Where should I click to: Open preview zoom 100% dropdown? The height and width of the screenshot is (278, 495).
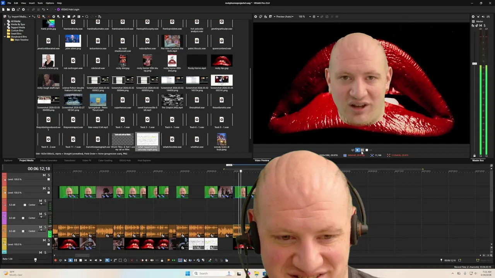point(310,17)
